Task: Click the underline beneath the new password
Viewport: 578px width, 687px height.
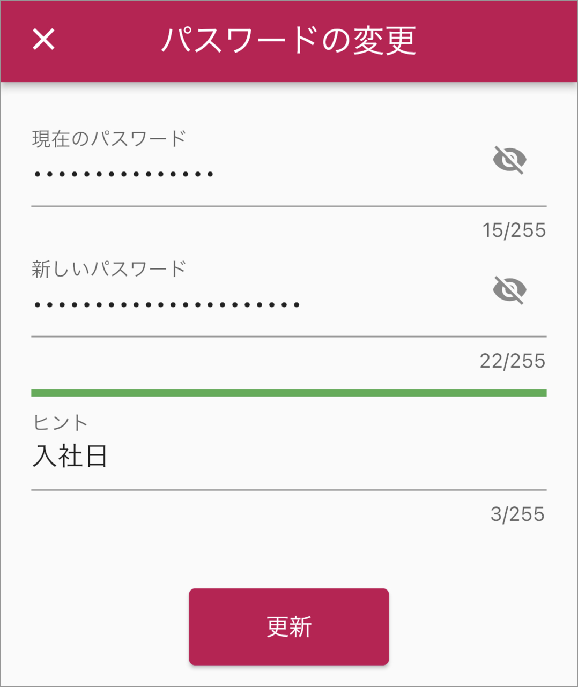Action: click(x=288, y=337)
